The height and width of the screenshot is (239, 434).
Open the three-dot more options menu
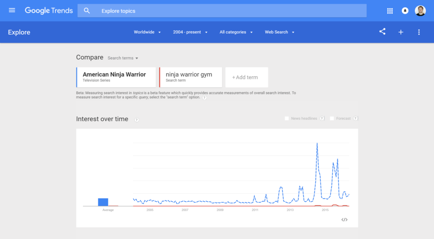point(419,32)
